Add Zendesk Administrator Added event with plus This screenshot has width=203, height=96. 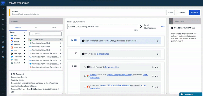tap(61, 43)
